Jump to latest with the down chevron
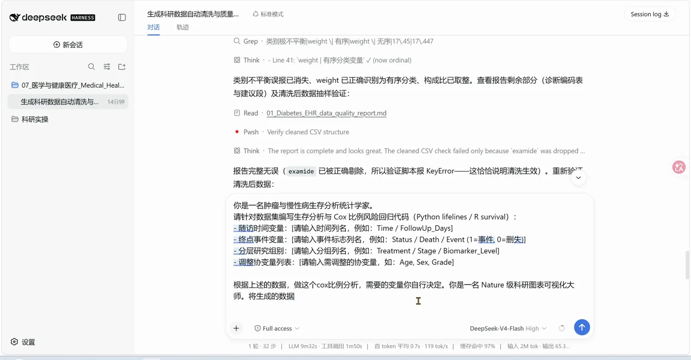Image resolution: width=691 pixels, height=360 pixels. click(x=578, y=178)
